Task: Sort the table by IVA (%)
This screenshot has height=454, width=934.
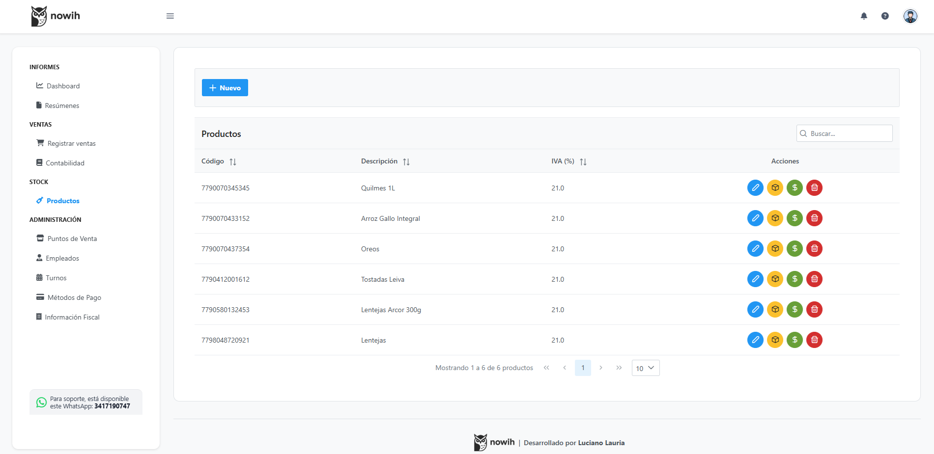Action: click(x=583, y=161)
